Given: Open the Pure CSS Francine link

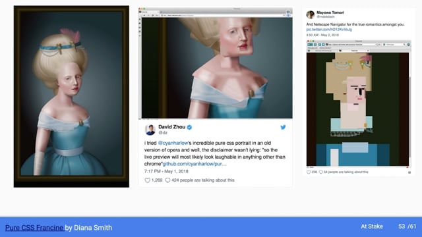Looking at the screenshot, I should coord(34,228).
